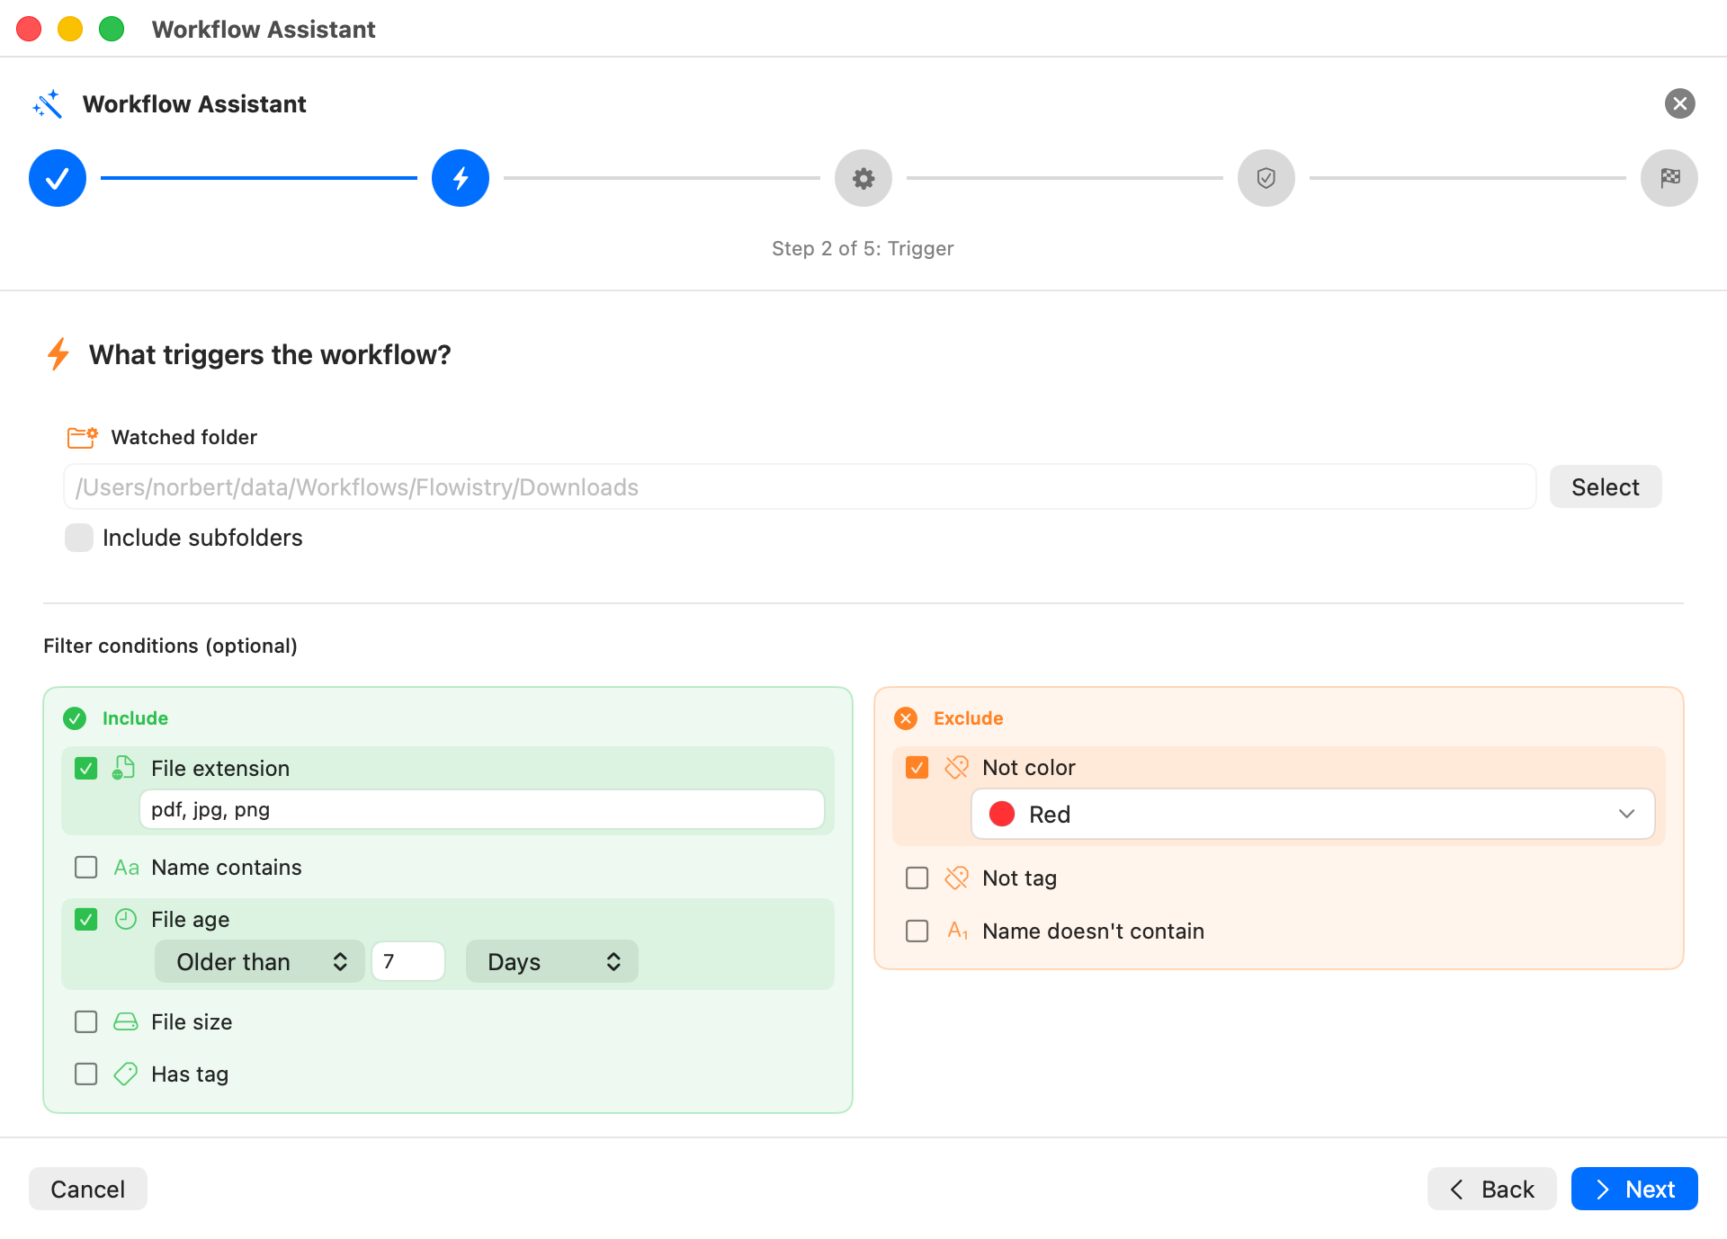Go to the shield verification step icon
Screen dimensions: 1727x1239
(x=1266, y=178)
